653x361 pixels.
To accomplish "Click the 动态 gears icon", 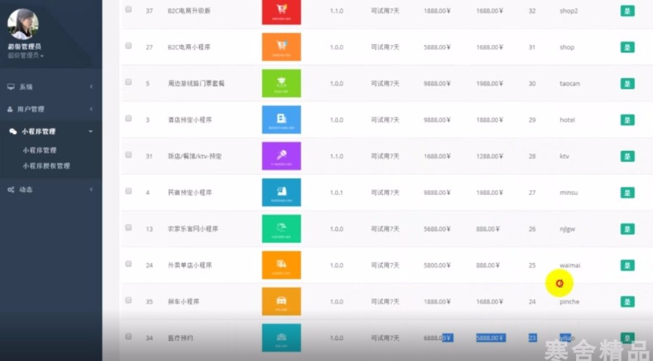I will click(11, 189).
